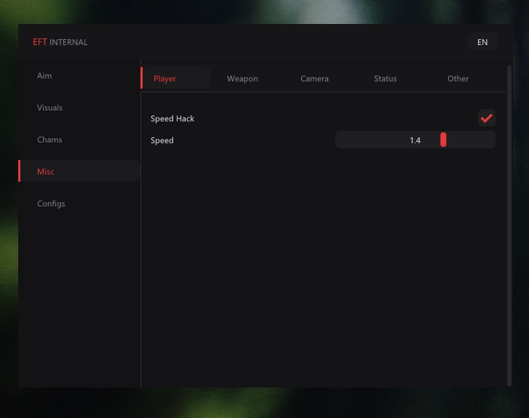
Task: Click the EFT INTERNAL logo title
Action: point(60,42)
